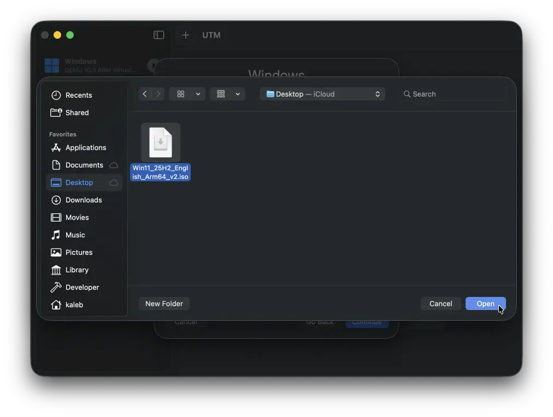This screenshot has height=417, width=553.
Task: Open the Desktop — iCloud location popup
Action: pos(322,94)
